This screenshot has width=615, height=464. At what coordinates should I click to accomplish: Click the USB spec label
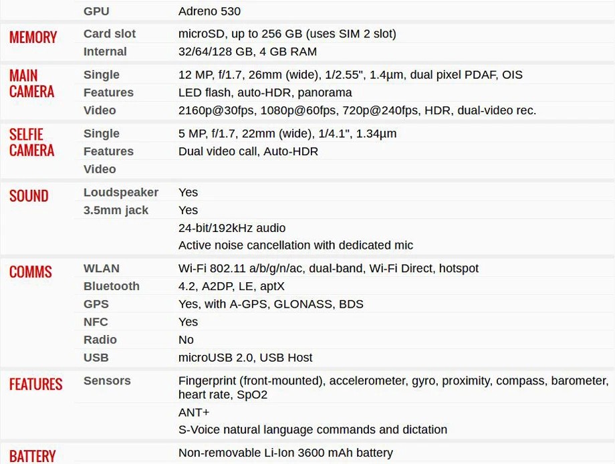click(x=96, y=358)
